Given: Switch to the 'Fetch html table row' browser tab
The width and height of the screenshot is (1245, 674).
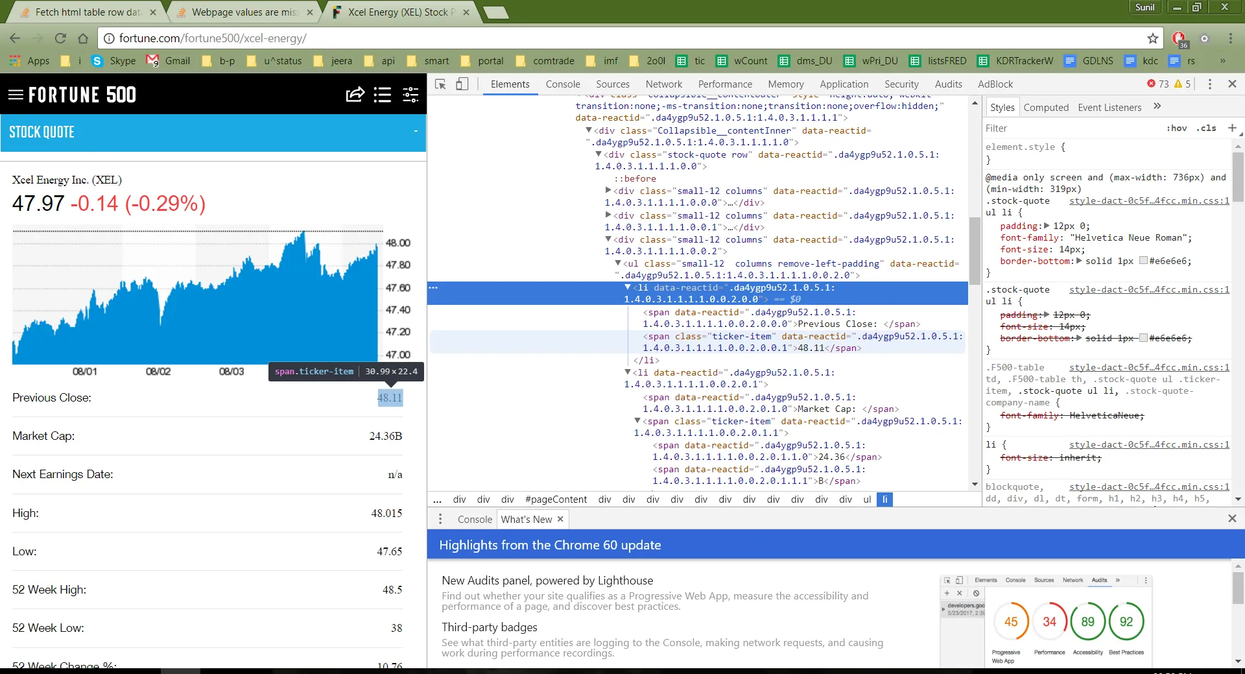Looking at the screenshot, I should [x=87, y=12].
